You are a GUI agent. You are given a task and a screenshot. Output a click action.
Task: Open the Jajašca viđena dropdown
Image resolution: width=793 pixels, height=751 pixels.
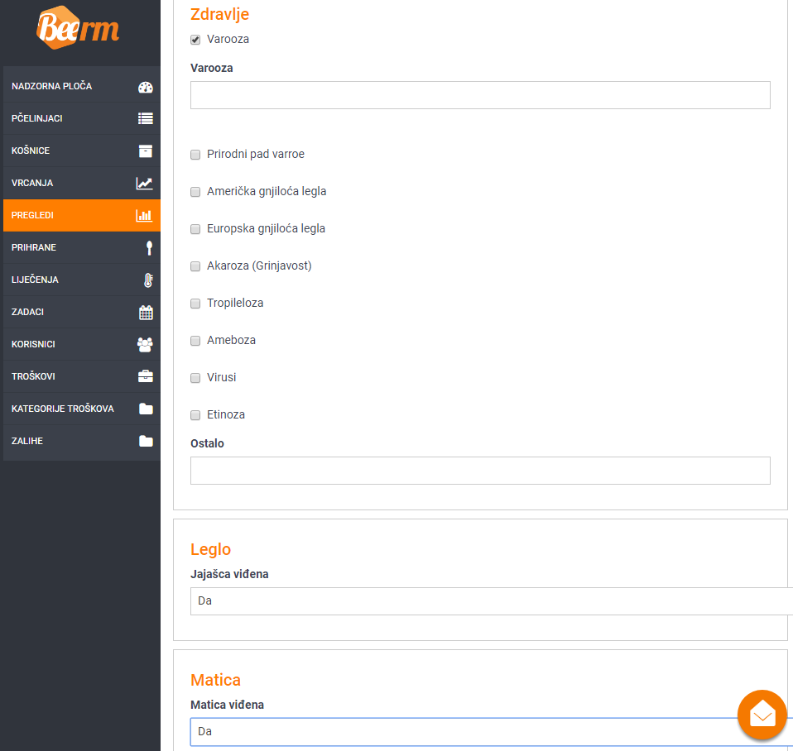point(491,601)
